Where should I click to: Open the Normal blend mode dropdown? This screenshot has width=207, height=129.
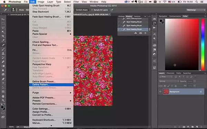[x=169, y=81]
